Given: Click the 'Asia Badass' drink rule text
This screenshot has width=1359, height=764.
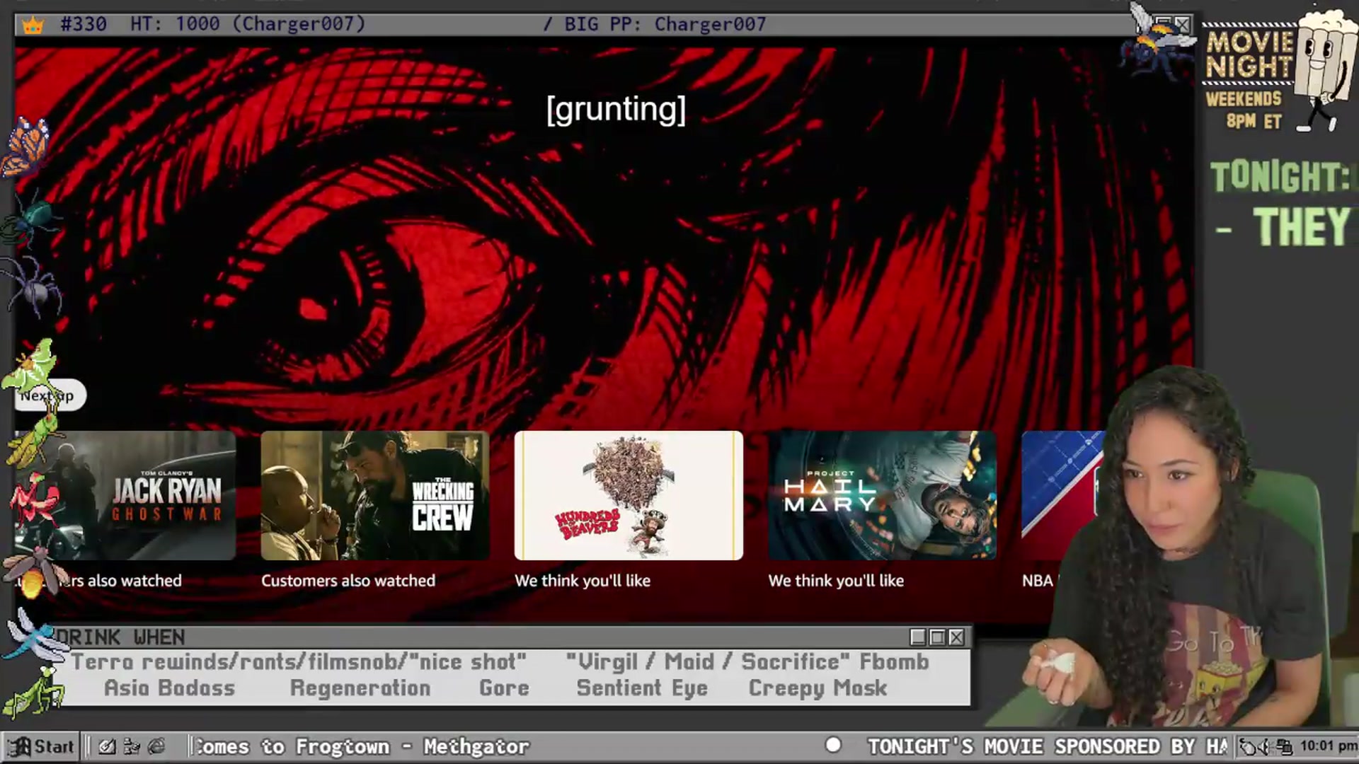Looking at the screenshot, I should pos(169,688).
